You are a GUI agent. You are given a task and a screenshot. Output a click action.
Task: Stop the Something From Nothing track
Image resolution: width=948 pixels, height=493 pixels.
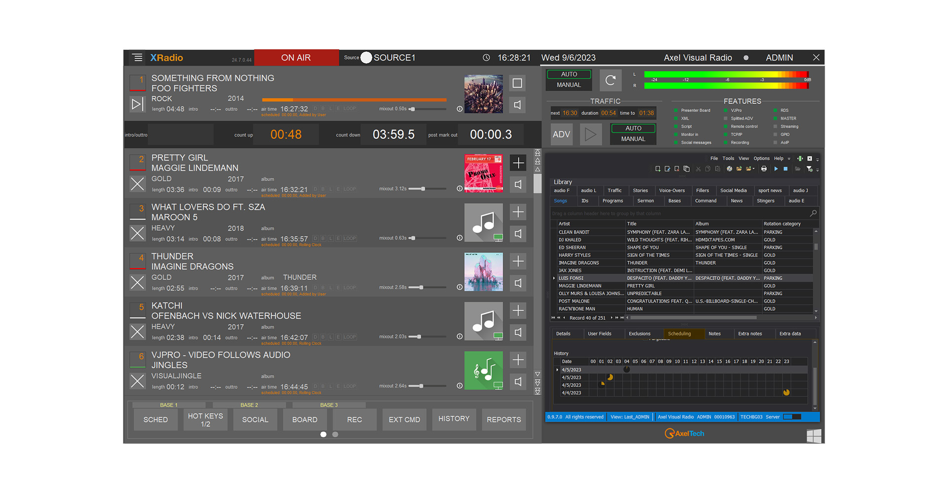(x=517, y=83)
